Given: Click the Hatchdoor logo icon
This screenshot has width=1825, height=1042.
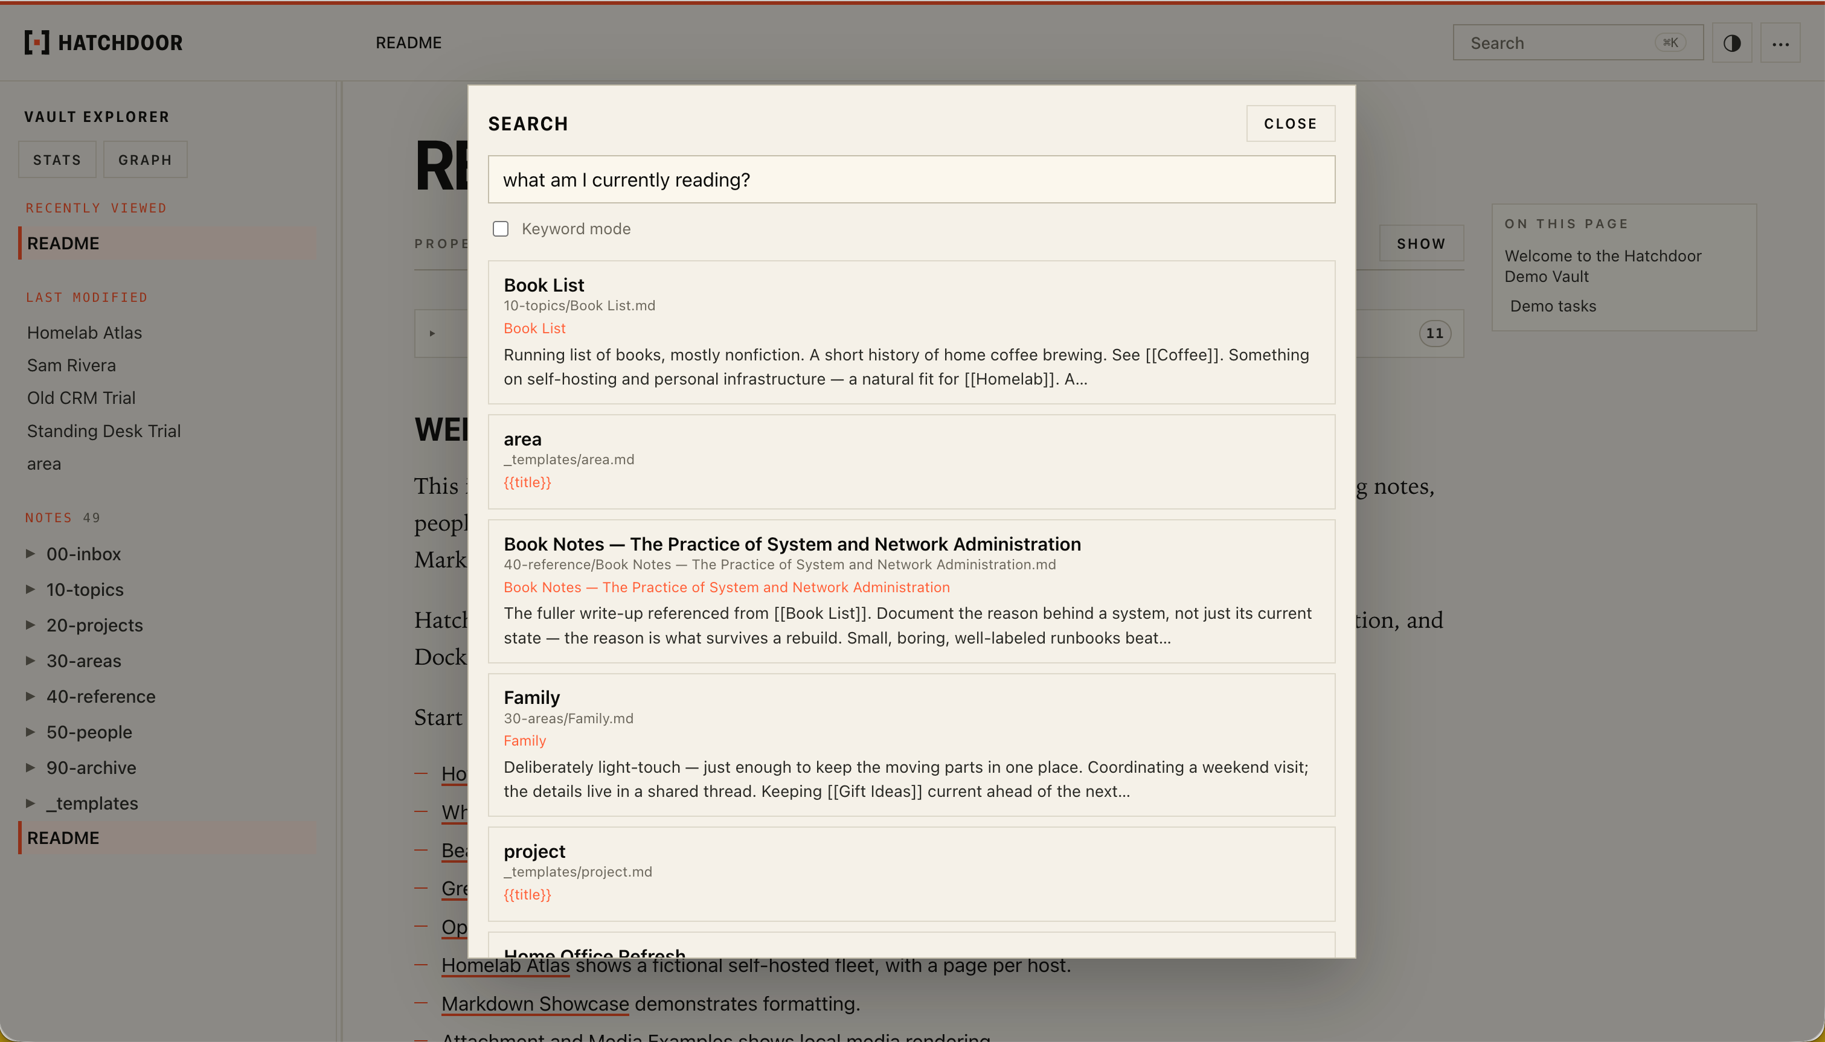Looking at the screenshot, I should [x=36, y=42].
